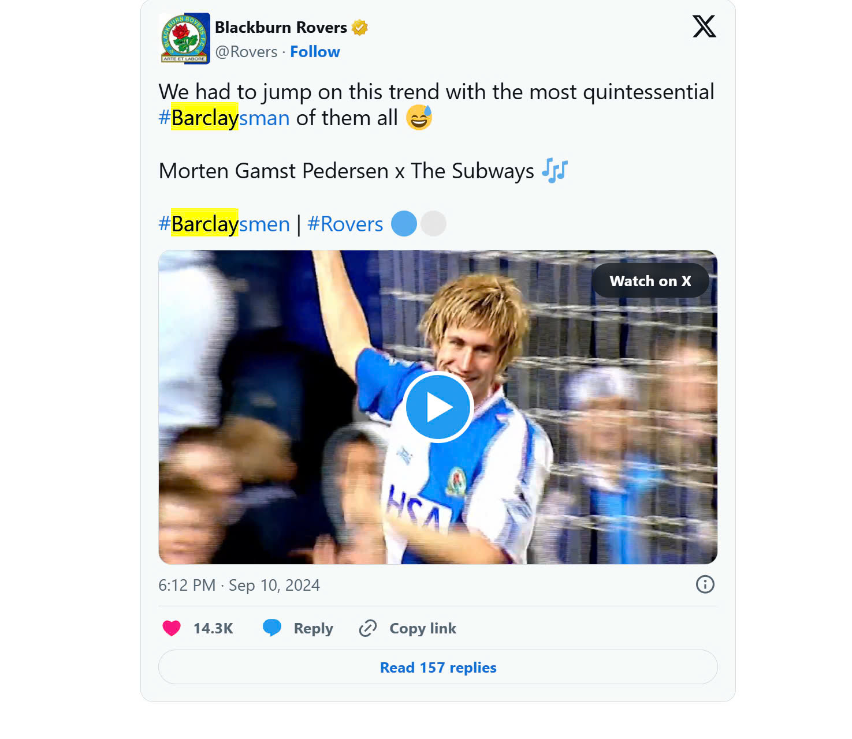The image size is (852, 739).
Task: Click the gold verified badge
Action: coord(359,28)
